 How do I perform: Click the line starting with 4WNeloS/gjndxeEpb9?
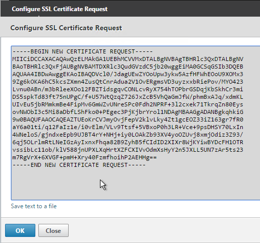(128, 135)
